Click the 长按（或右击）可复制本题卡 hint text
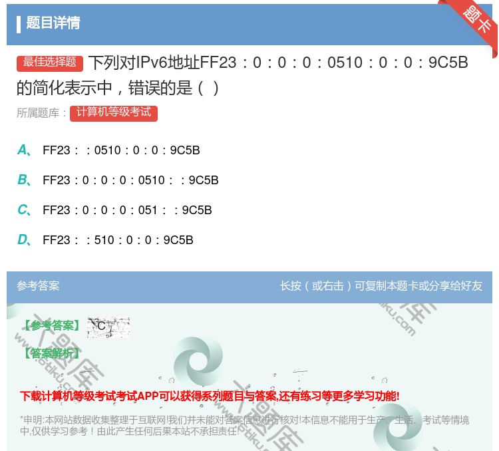Image resolution: width=499 pixels, height=451 pixels. tap(381, 286)
